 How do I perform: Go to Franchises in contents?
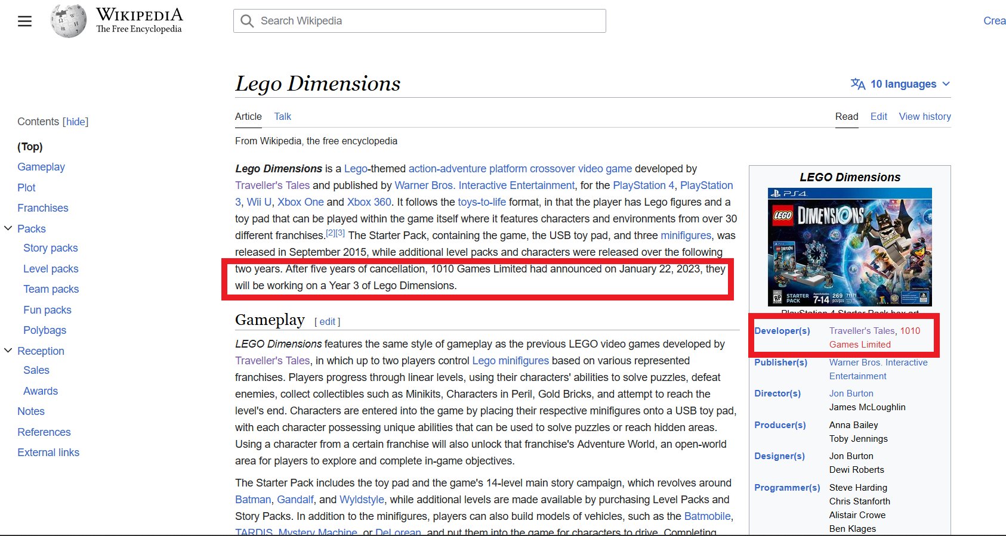coord(43,208)
